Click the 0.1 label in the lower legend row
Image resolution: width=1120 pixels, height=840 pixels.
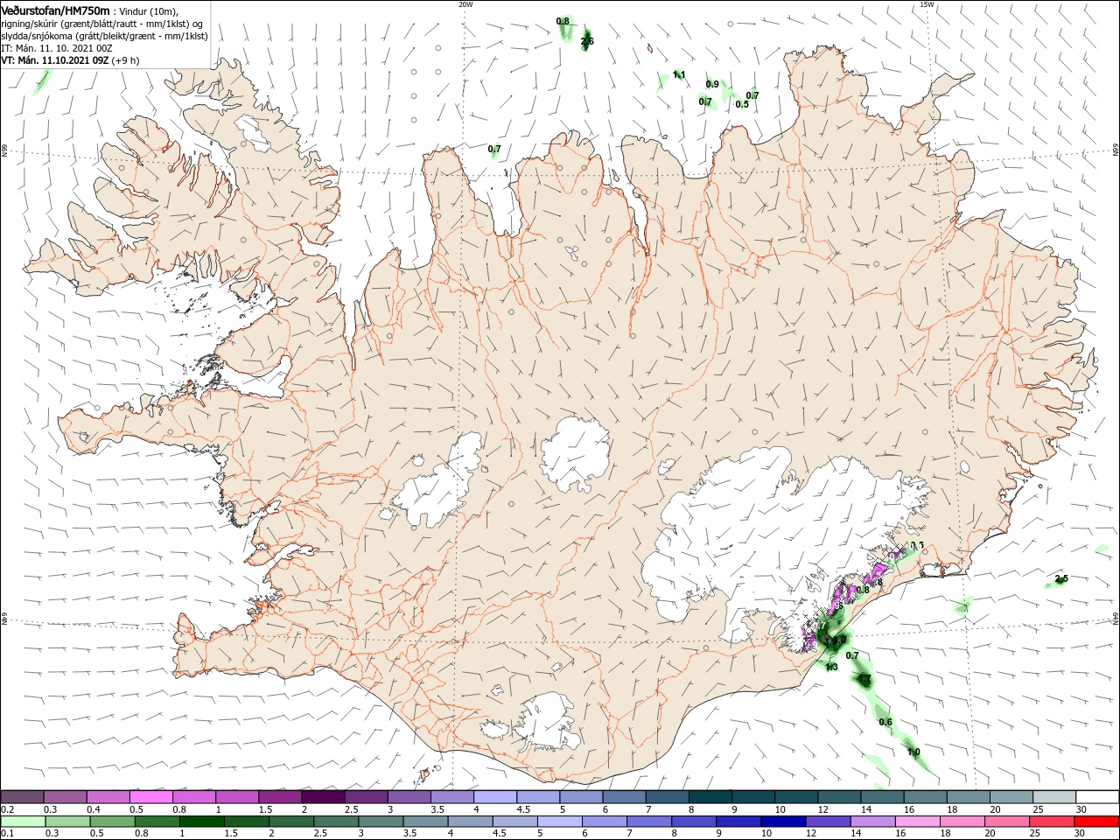tap(7, 833)
